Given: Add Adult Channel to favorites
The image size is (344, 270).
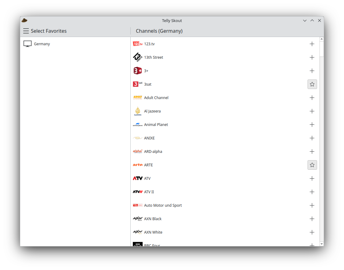Looking at the screenshot, I should tap(312, 98).
